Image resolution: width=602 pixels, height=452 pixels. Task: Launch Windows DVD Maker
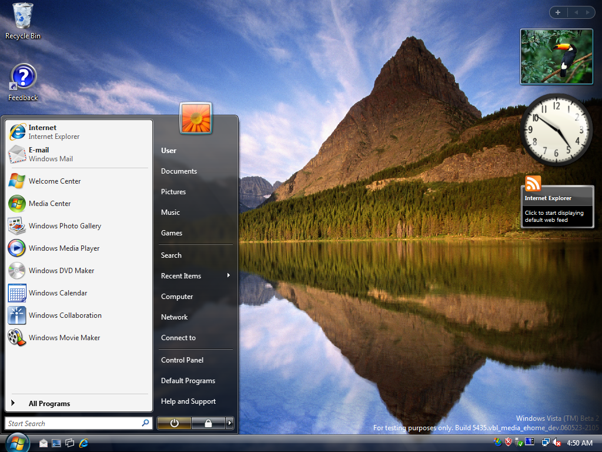coord(61,271)
